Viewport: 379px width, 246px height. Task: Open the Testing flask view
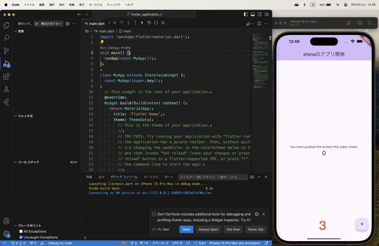(x=6, y=89)
